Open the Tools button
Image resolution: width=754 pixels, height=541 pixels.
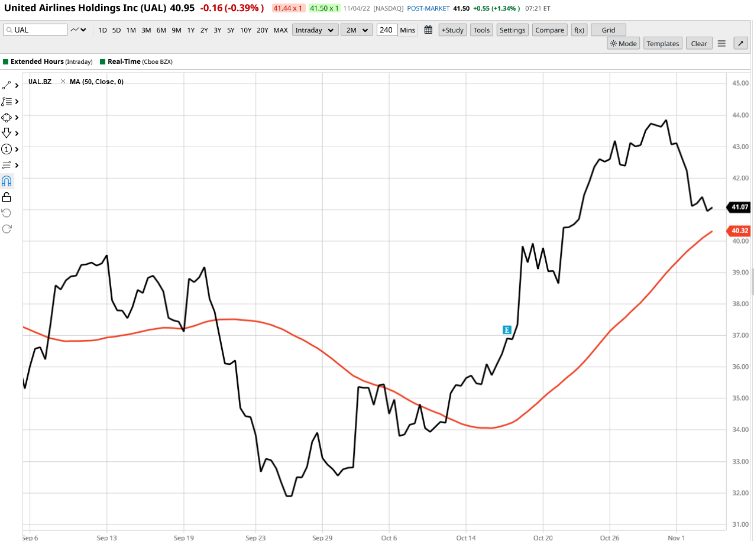pos(481,30)
